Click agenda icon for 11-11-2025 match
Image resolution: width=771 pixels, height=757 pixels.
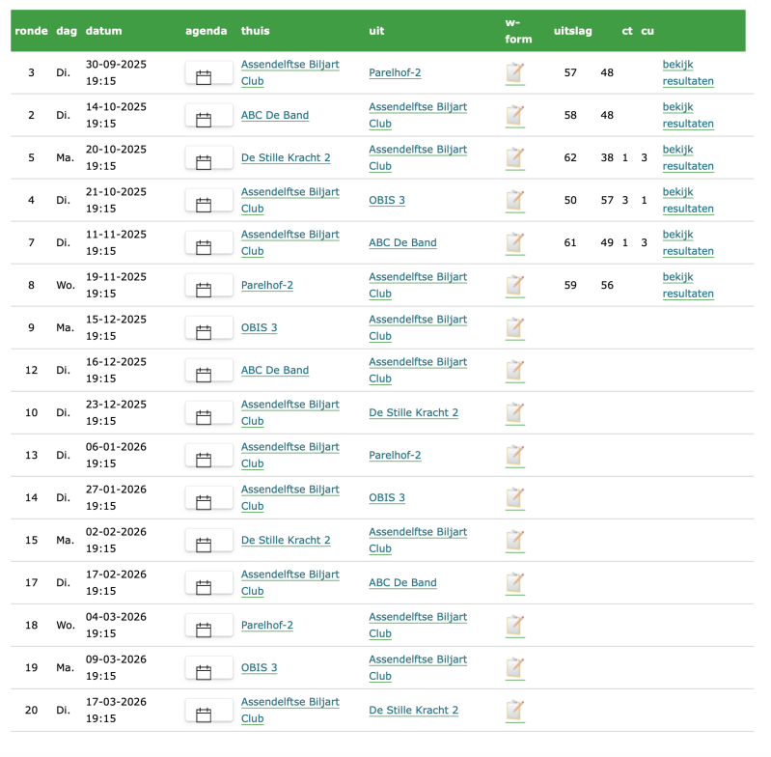204,247
